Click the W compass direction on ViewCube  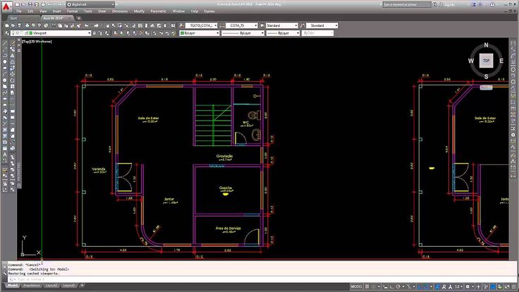(470, 61)
